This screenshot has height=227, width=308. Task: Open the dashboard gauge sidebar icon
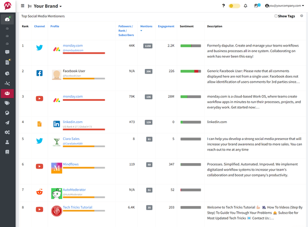point(7,19)
